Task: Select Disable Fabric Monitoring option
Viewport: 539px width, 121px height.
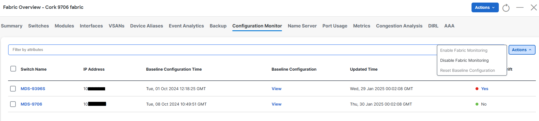Action: [464, 60]
